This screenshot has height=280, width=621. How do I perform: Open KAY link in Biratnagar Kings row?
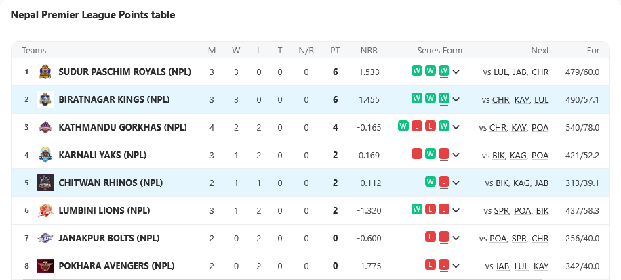520,100
